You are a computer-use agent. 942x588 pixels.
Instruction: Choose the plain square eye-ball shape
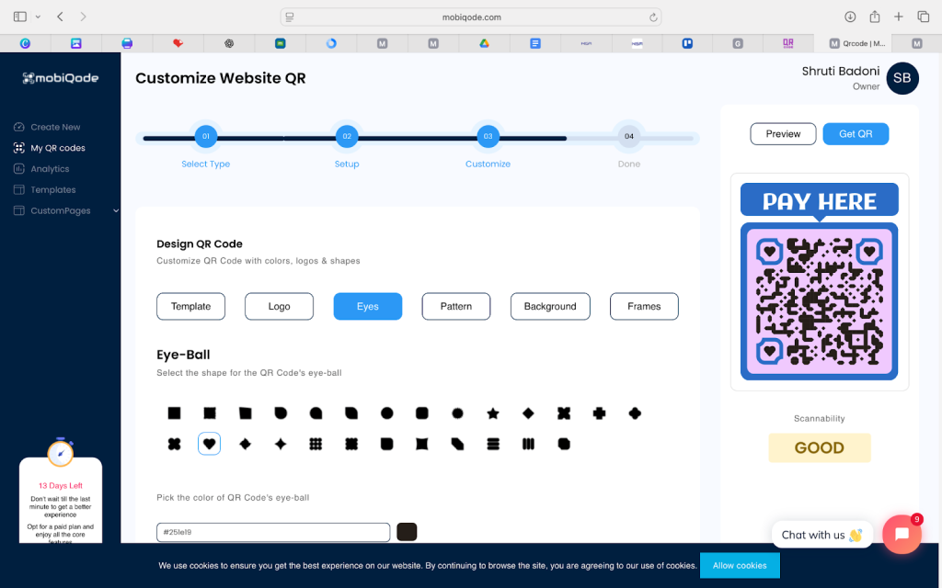point(174,413)
